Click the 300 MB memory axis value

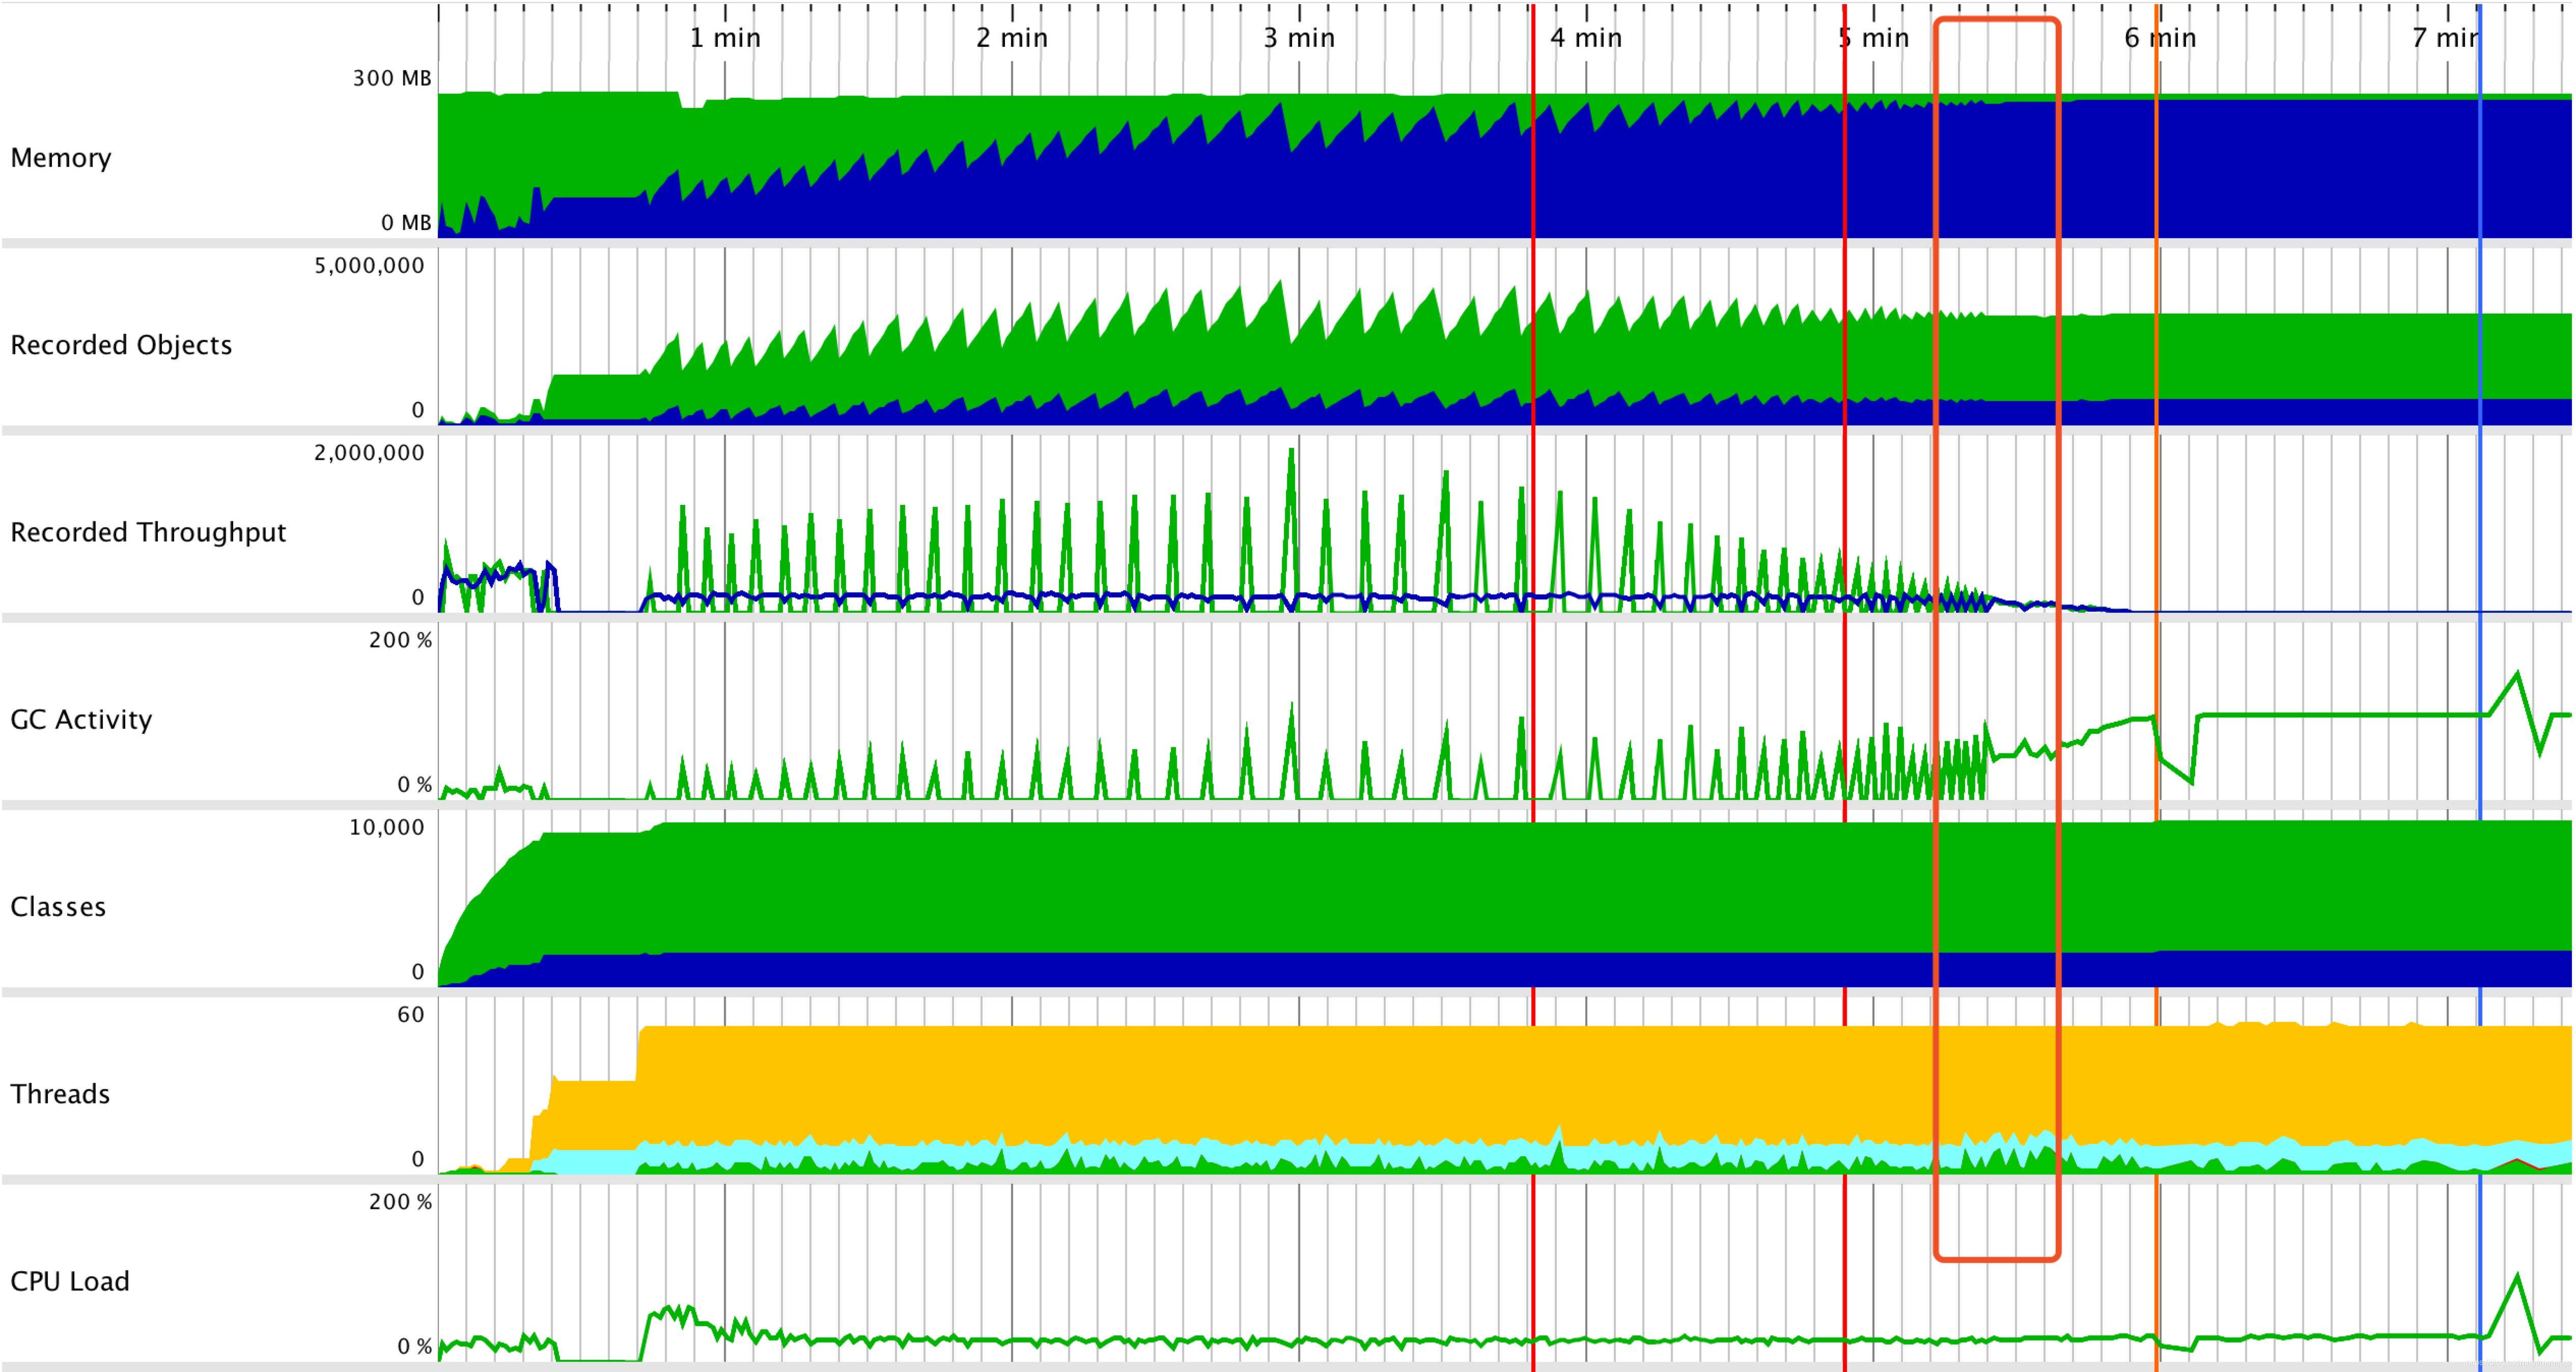(392, 78)
